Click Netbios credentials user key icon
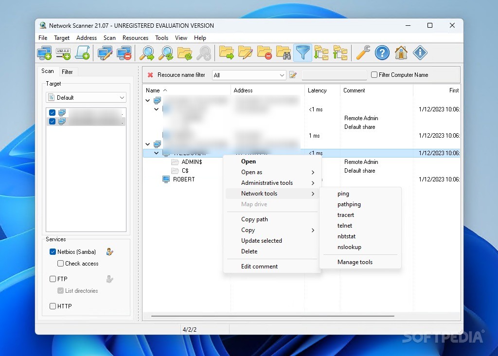Screen dimensions: 498x356 [x=110, y=252]
